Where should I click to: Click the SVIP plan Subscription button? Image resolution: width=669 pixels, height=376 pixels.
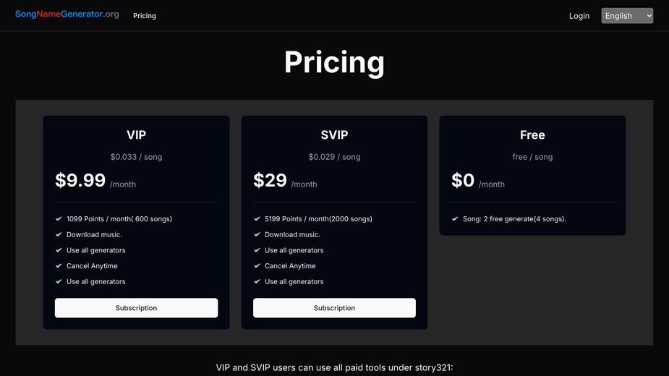(334, 308)
